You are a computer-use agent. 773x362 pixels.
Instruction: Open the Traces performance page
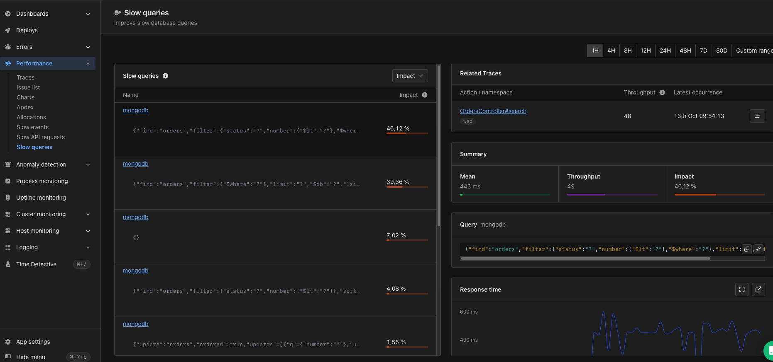point(26,77)
